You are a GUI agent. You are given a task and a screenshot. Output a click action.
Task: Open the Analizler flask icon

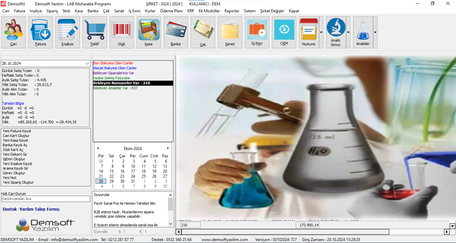tap(363, 32)
